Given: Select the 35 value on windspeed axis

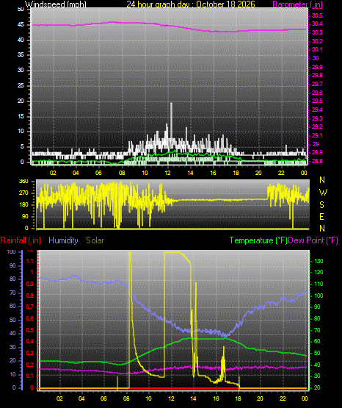Looking at the screenshot, I should pyautogui.click(x=21, y=54).
